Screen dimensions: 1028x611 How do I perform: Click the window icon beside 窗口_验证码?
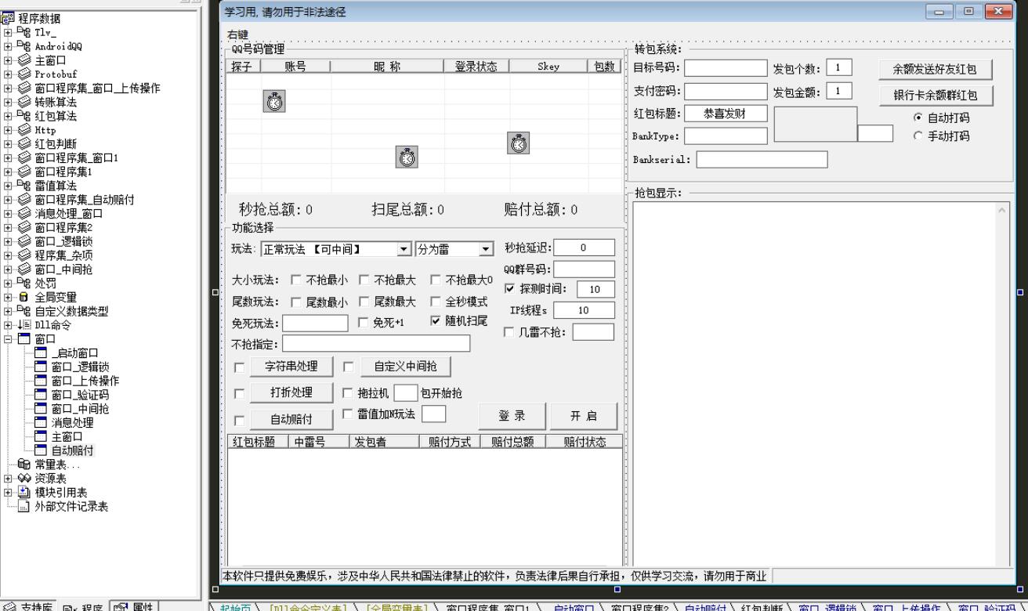pyautogui.click(x=41, y=395)
